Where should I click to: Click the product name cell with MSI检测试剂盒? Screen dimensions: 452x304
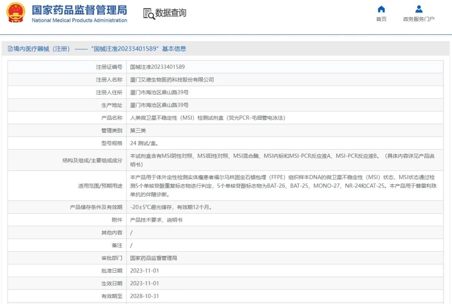pos(208,118)
